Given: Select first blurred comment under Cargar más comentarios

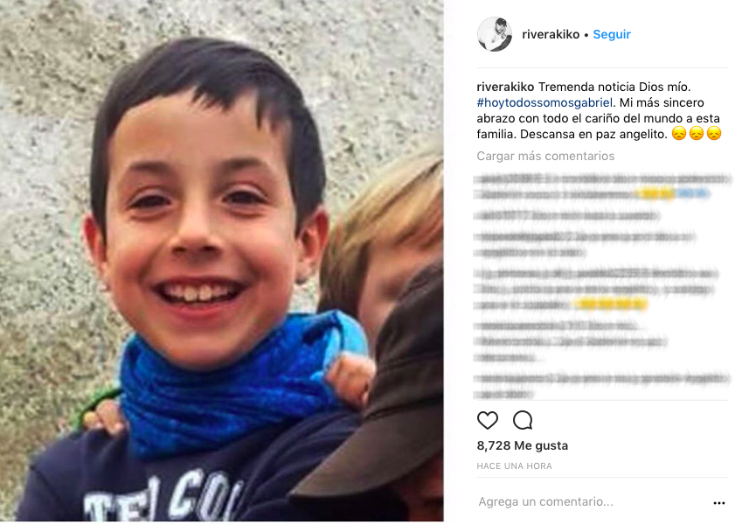Looking at the screenshot, I should [602, 186].
